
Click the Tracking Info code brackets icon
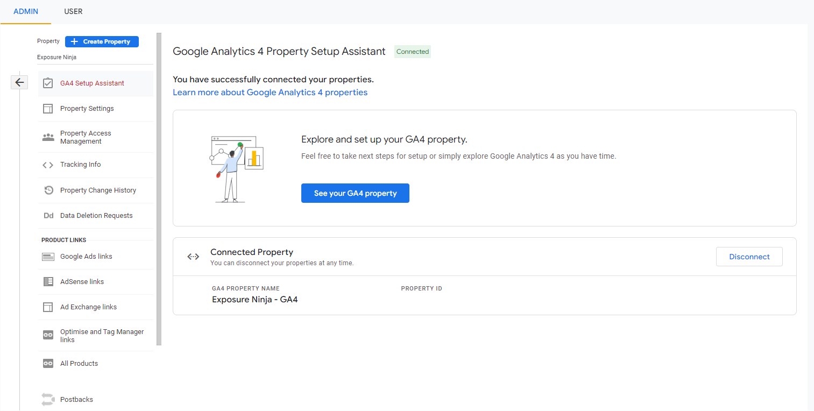pyautogui.click(x=48, y=165)
